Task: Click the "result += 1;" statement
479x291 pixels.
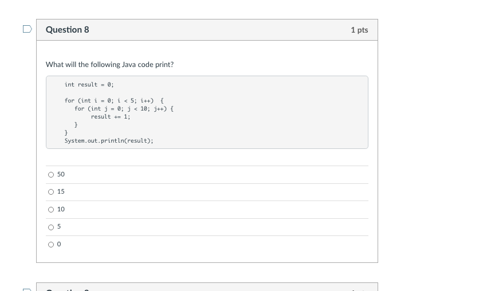Action: pos(110,117)
